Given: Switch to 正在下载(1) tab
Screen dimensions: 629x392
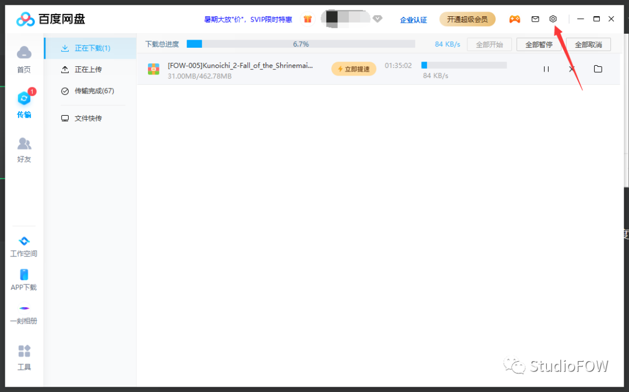Looking at the screenshot, I should [90, 48].
